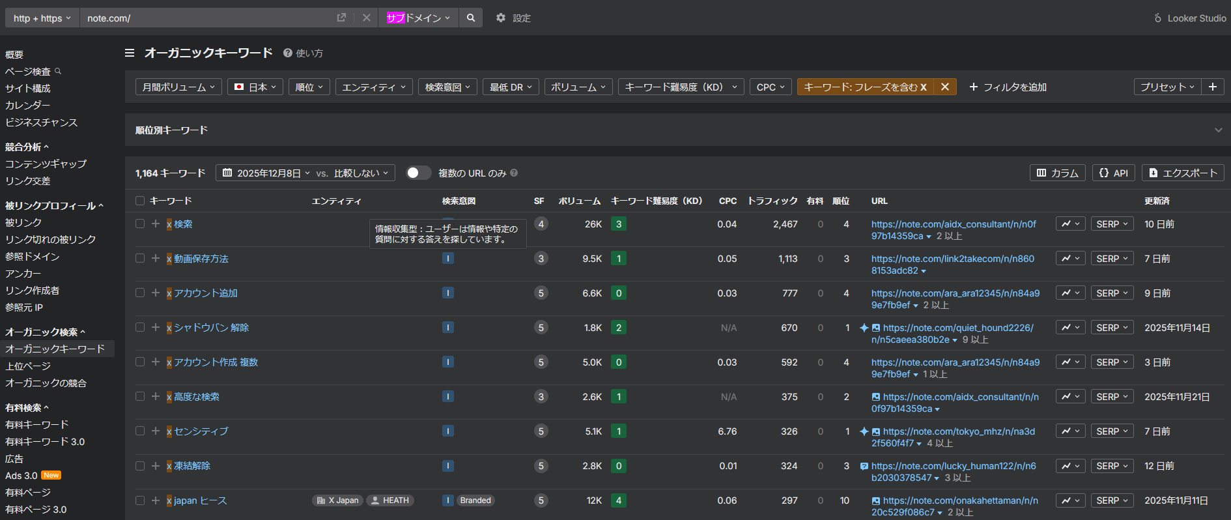Image resolution: width=1231 pixels, height=520 pixels.
Task: Click the magnifier search button in top bar
Action: 470,18
